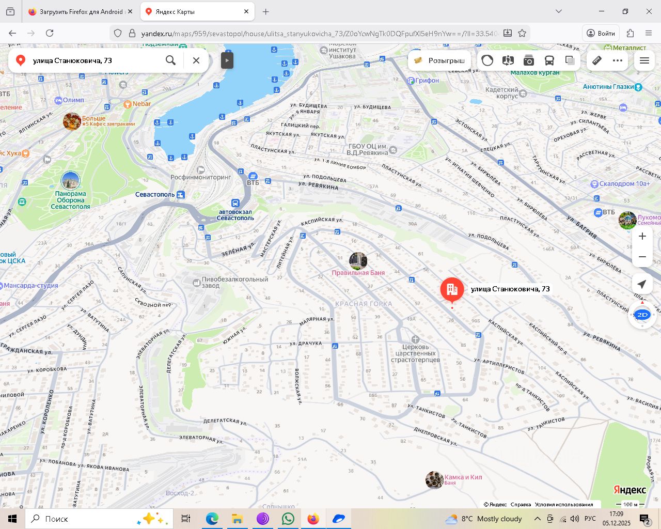Zoom in on the map with plus button
The image size is (661, 529).
642,236
